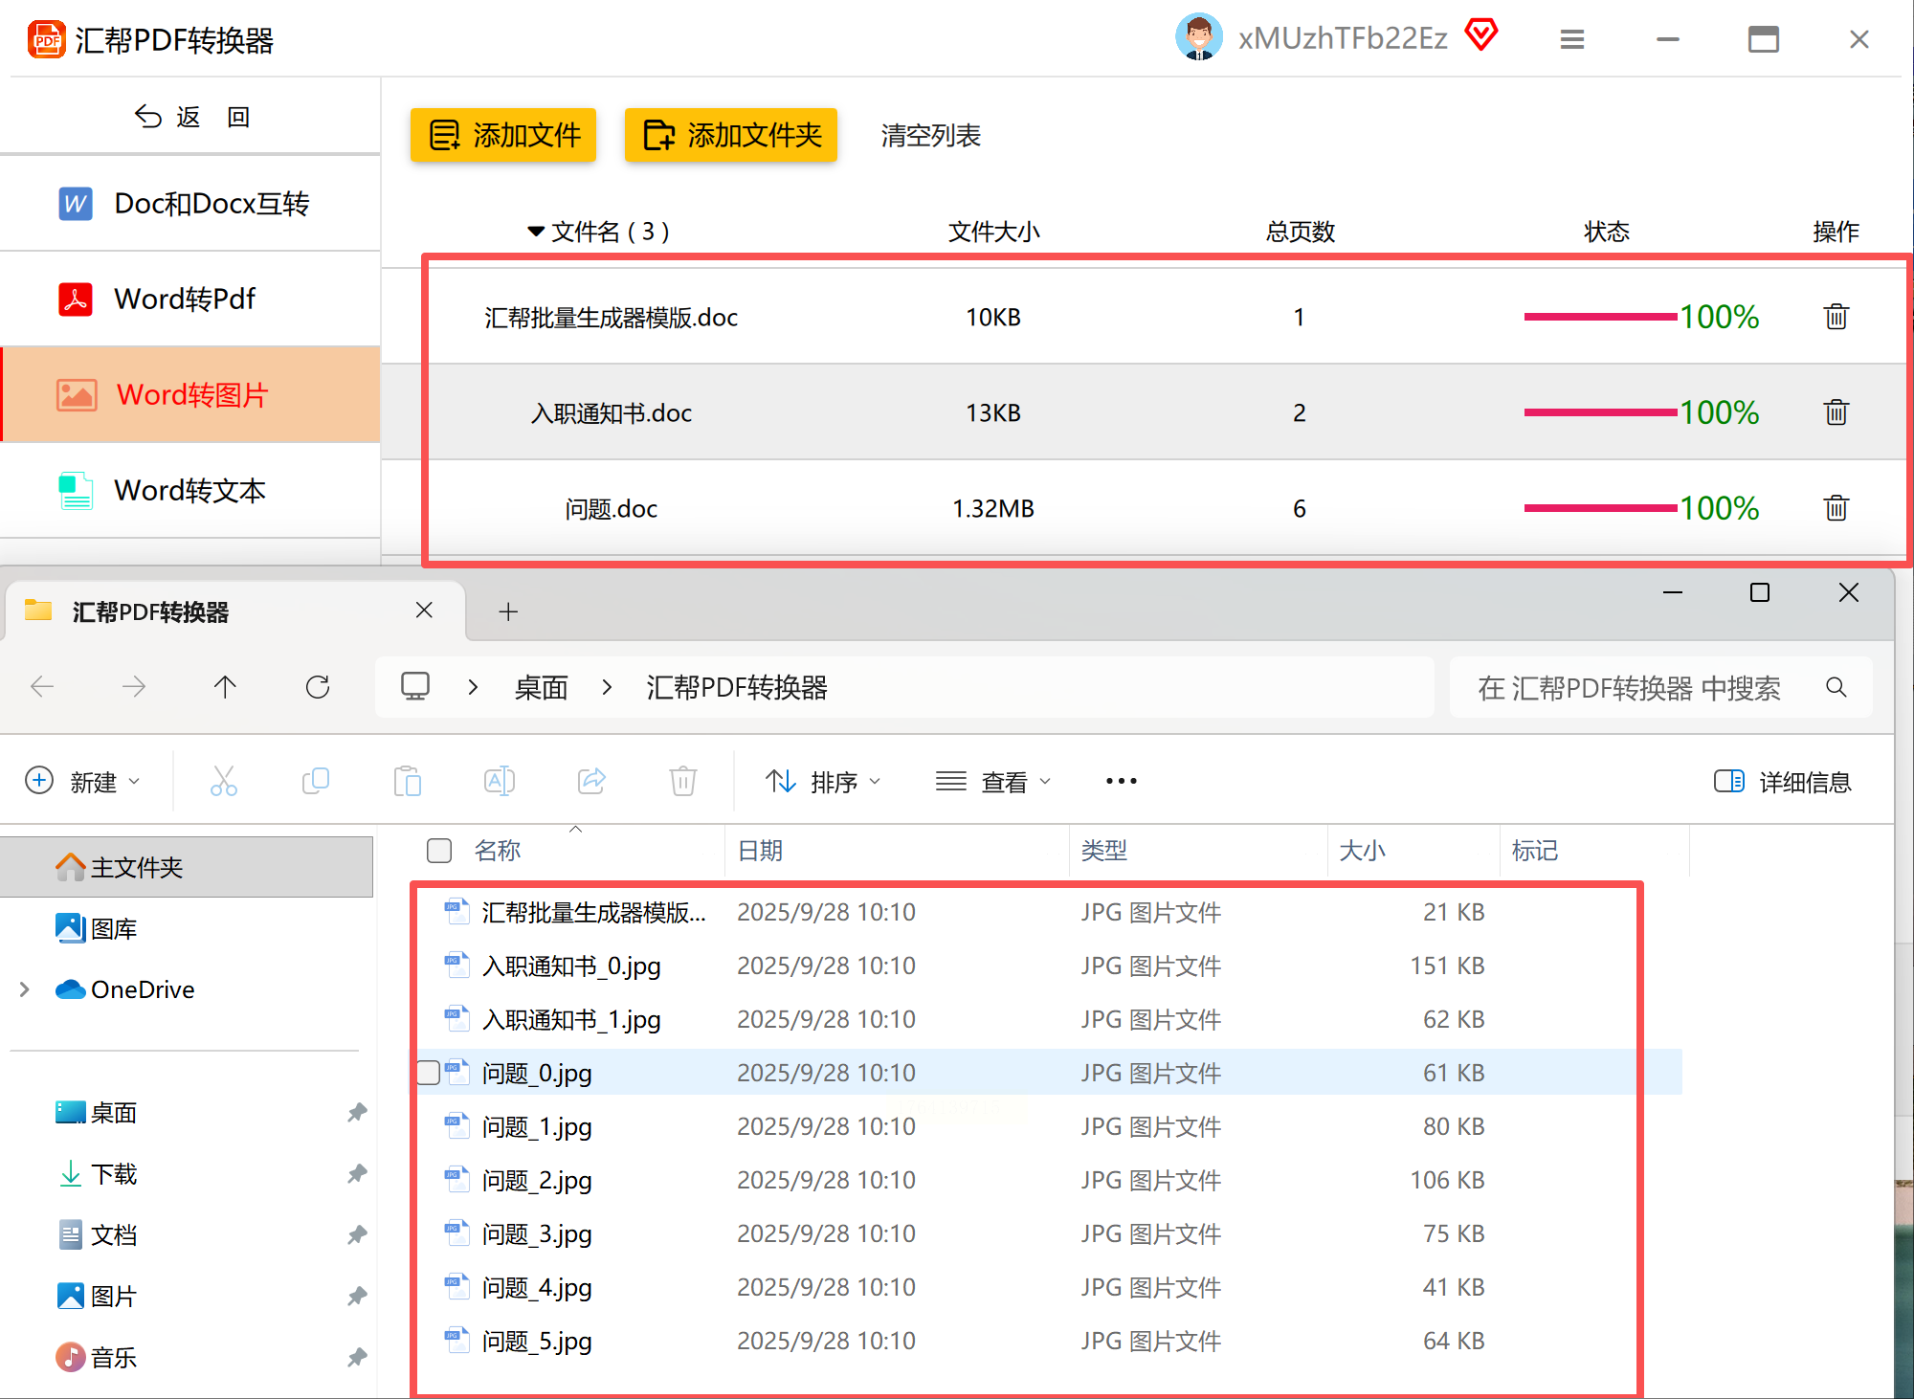Click the search magnifier icon in Explorer
Viewport: 1914px width, 1399px height.
[1836, 687]
